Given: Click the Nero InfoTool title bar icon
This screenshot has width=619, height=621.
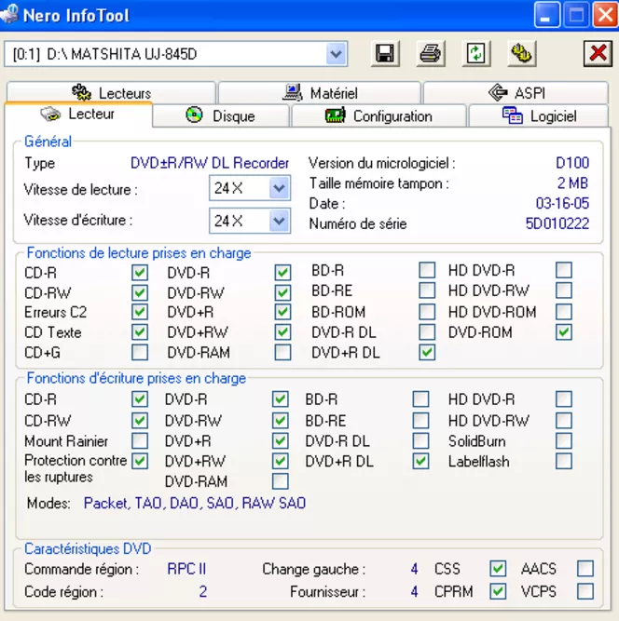Looking at the screenshot, I should pos(9,14).
